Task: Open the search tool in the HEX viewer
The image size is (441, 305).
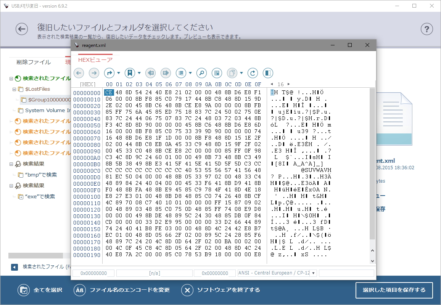Action: pos(201,73)
